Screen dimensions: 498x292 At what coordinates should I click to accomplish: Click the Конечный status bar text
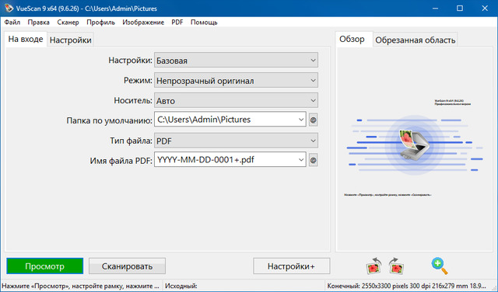coord(406,286)
